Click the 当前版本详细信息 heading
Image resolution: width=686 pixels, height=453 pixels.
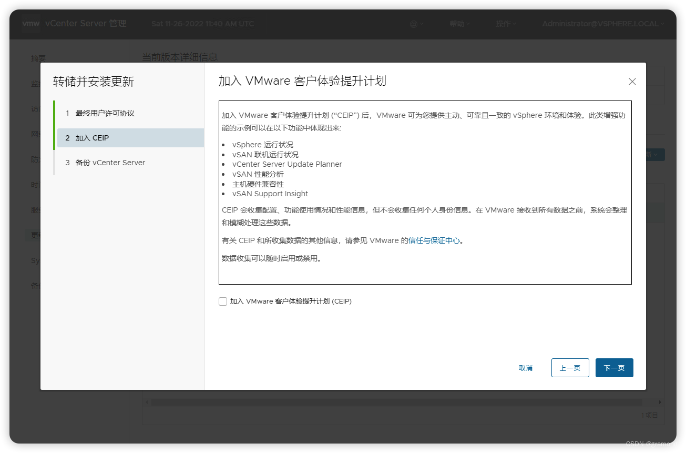pos(180,57)
